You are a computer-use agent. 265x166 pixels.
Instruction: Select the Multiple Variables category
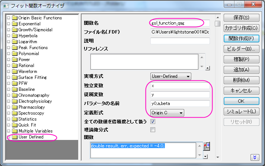pos(36,131)
